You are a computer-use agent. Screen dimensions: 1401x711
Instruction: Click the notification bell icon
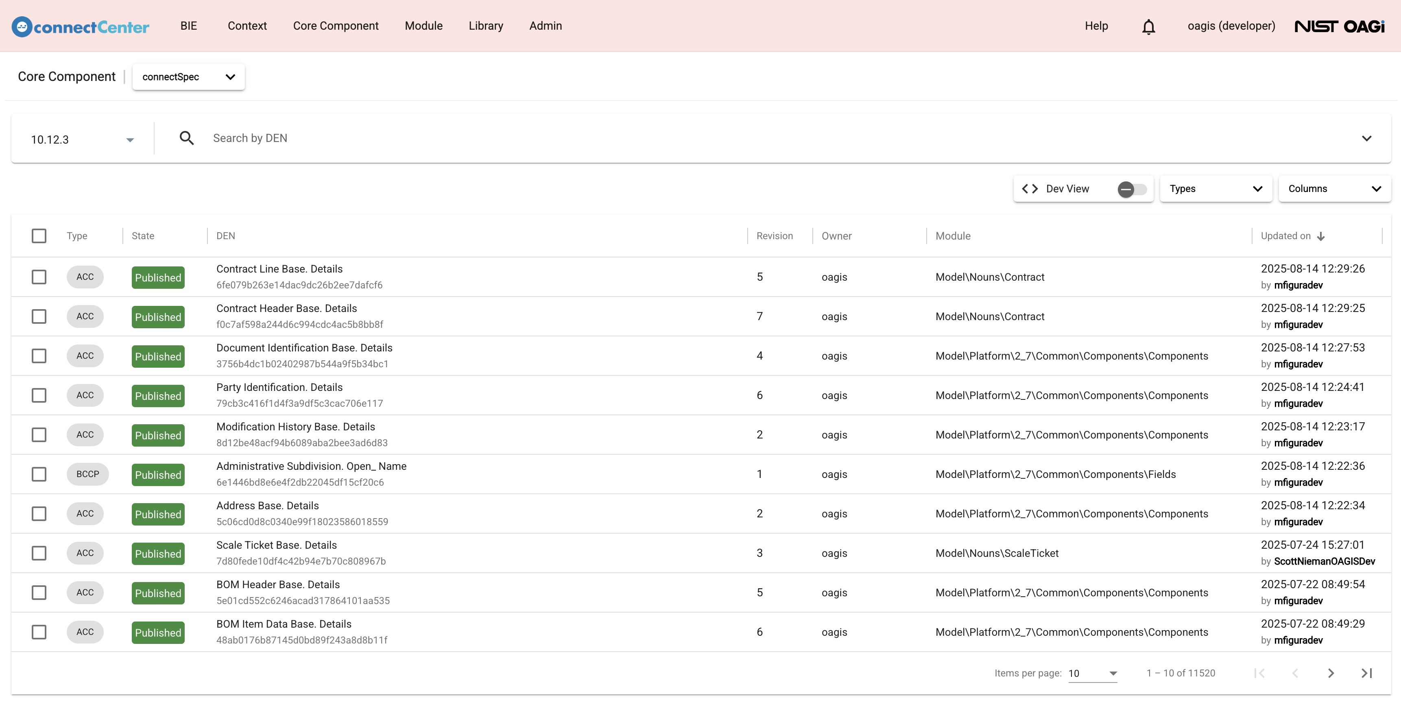(1148, 26)
